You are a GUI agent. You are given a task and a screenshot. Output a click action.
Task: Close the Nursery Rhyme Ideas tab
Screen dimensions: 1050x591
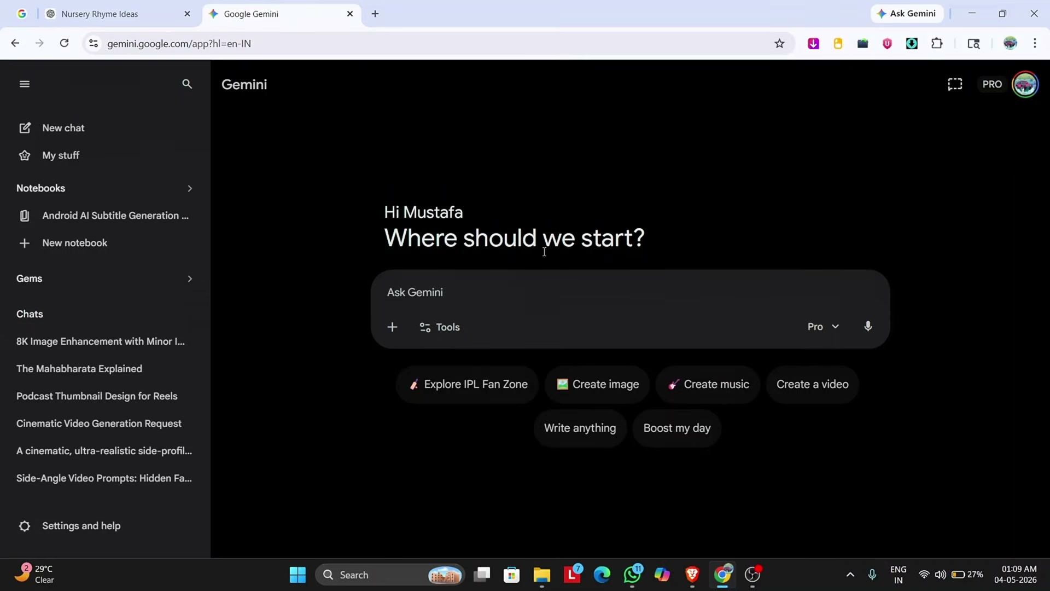(187, 14)
